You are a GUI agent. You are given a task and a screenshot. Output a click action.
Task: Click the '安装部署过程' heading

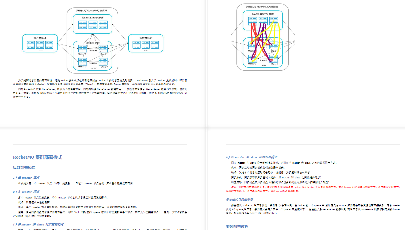point(237,227)
